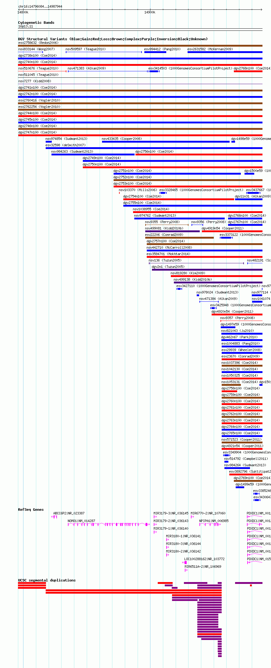Screen dimensions: 271x668
Task: Click the chr16:14796084..14987944 region label
Action: [x=40, y=6]
